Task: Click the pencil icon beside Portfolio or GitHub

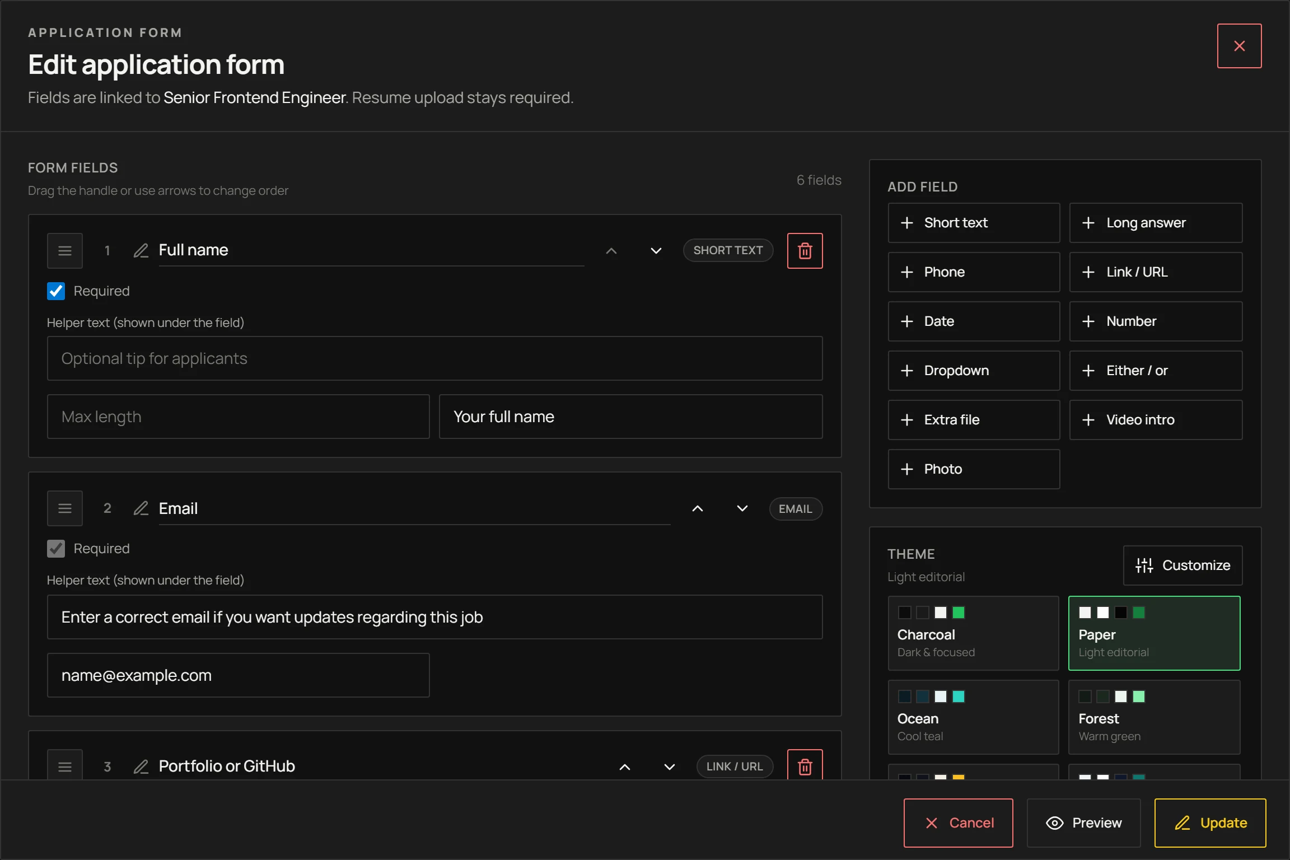Action: [x=141, y=766]
